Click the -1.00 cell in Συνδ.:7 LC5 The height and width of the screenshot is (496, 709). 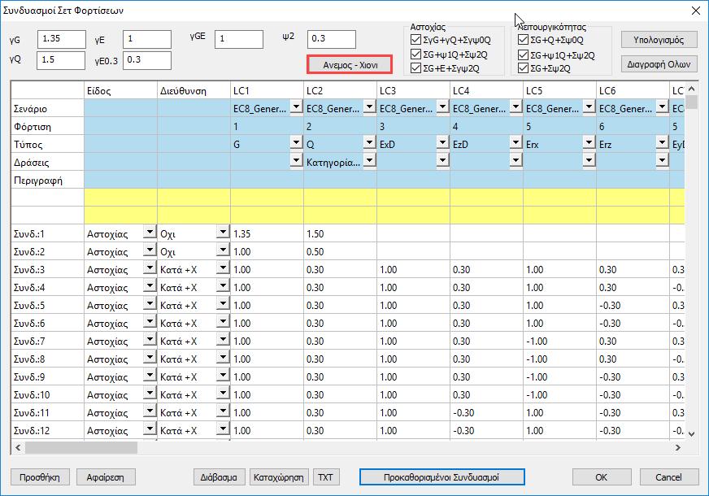[x=559, y=341]
